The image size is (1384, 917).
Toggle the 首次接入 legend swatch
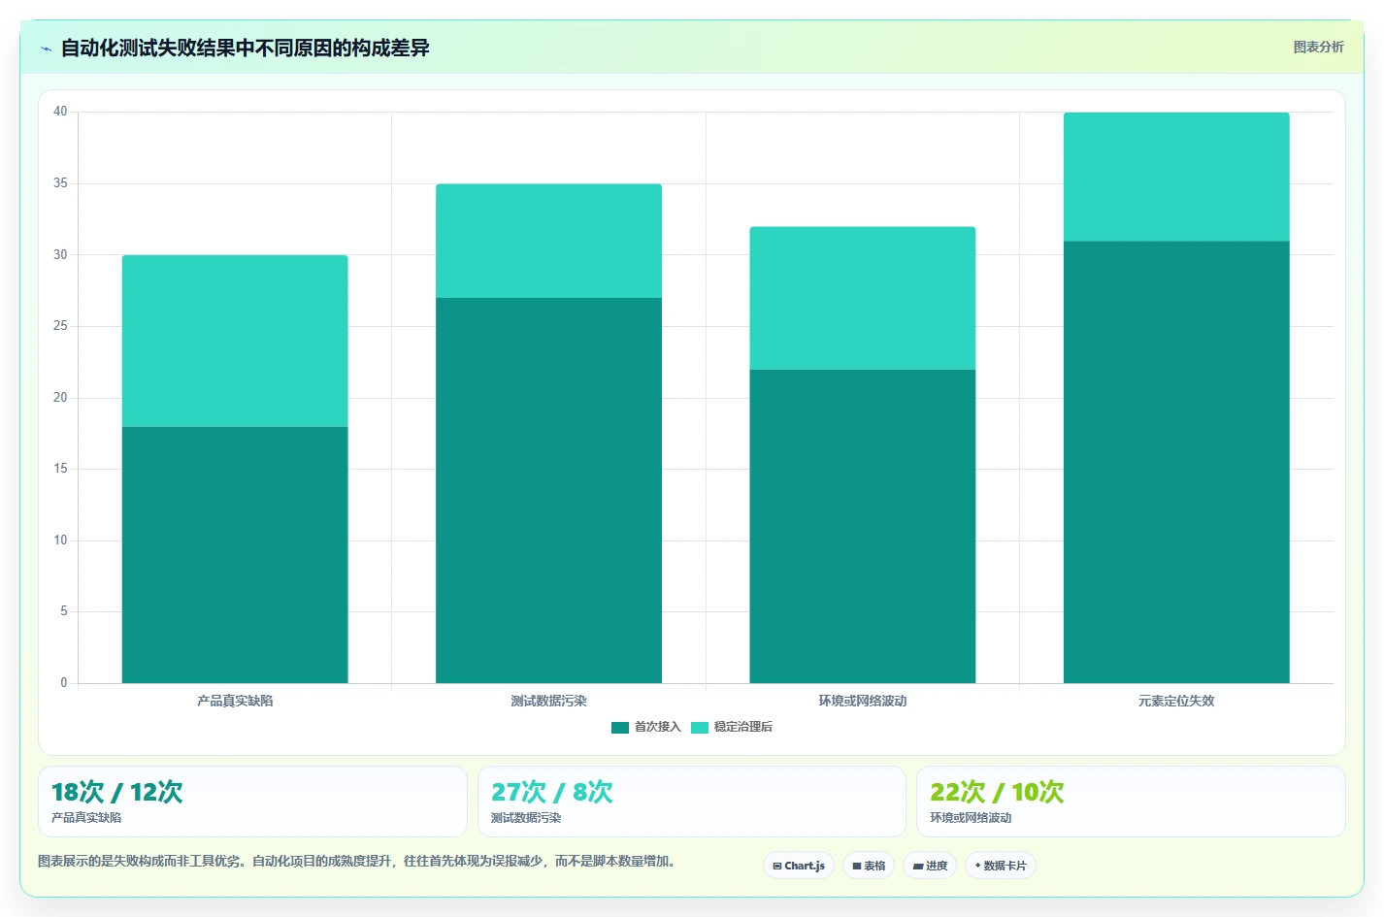[x=620, y=728]
